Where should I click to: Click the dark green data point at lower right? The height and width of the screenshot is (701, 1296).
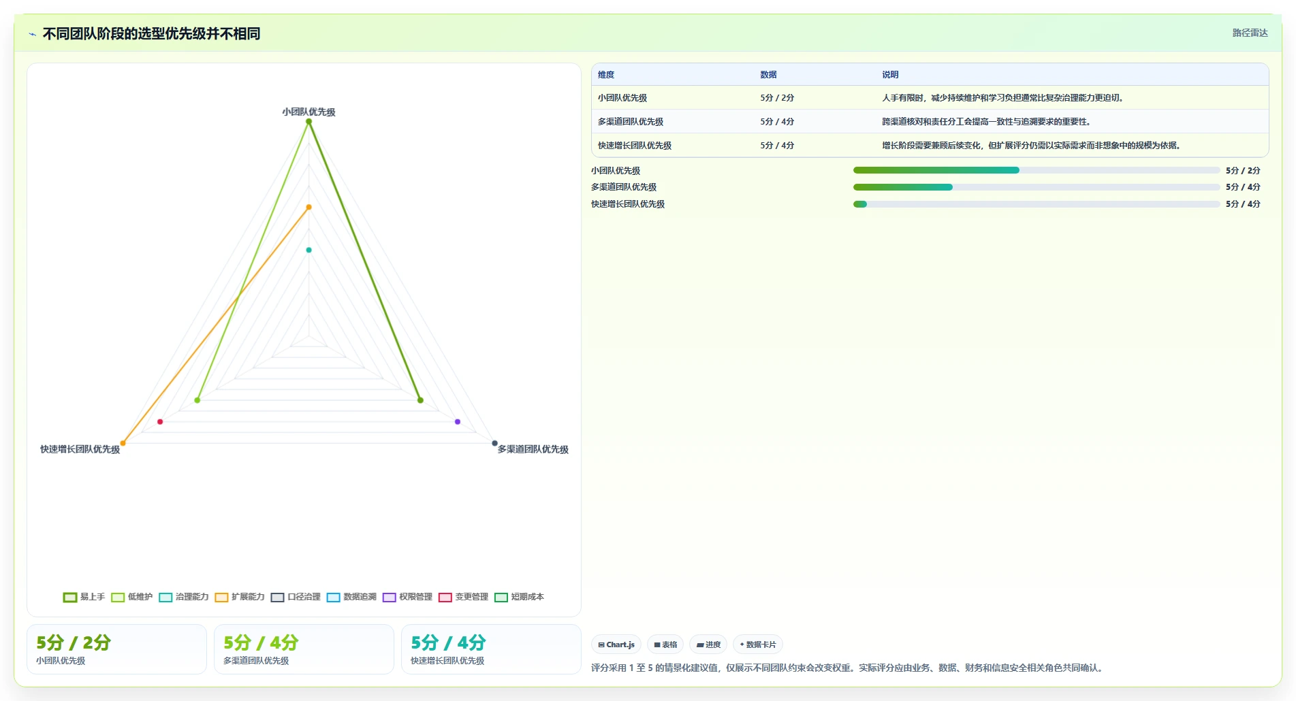point(420,400)
